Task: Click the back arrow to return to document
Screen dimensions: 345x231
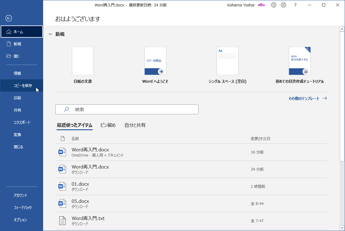Action: [x=9, y=18]
